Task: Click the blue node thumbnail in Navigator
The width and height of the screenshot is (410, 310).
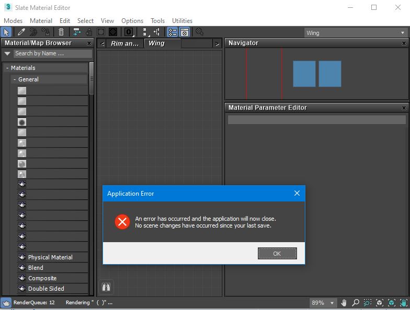Action: pyautogui.click(x=304, y=74)
